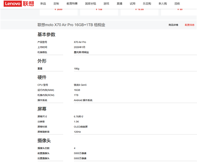The image size is (197, 162).
Task: Click the 运行内存(RAM) label
Action: (x=46, y=90)
